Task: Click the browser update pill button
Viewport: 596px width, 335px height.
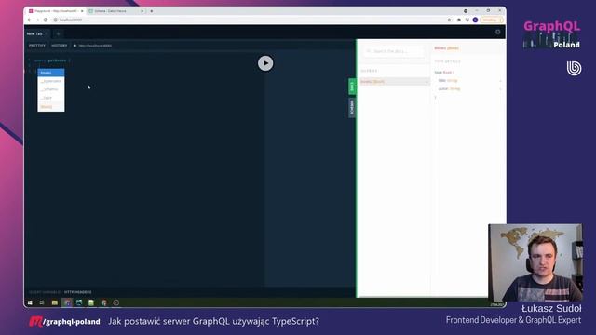Action: [x=492, y=20]
